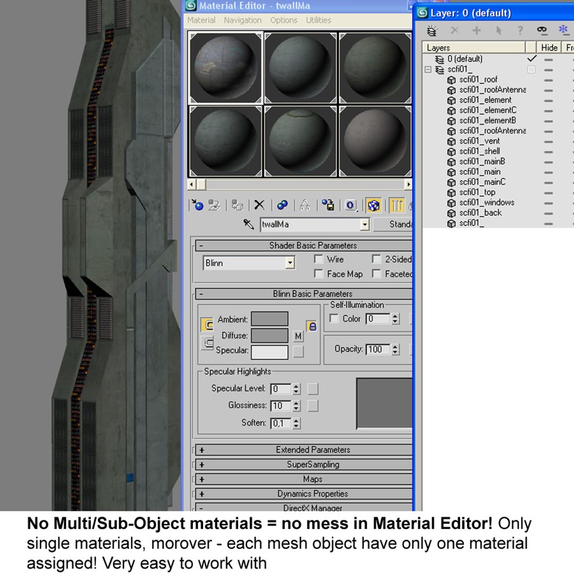Image resolution: width=574 pixels, height=574 pixels.
Task: Expand the Extended Parameters rollout
Action: click(x=304, y=450)
